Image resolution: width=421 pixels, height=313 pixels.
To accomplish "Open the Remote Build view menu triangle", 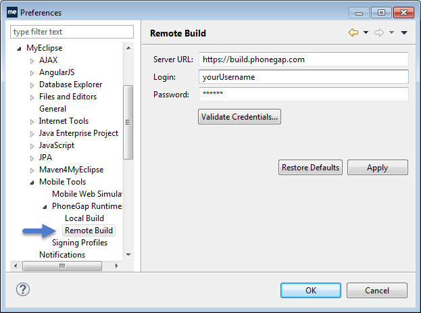I will [x=404, y=32].
